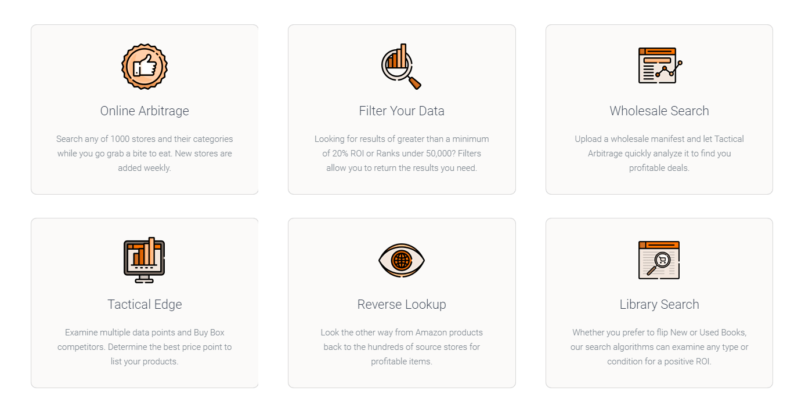Screen dimensions: 805x398
Task: Open the Online Arbitrage heading
Action: (145, 111)
